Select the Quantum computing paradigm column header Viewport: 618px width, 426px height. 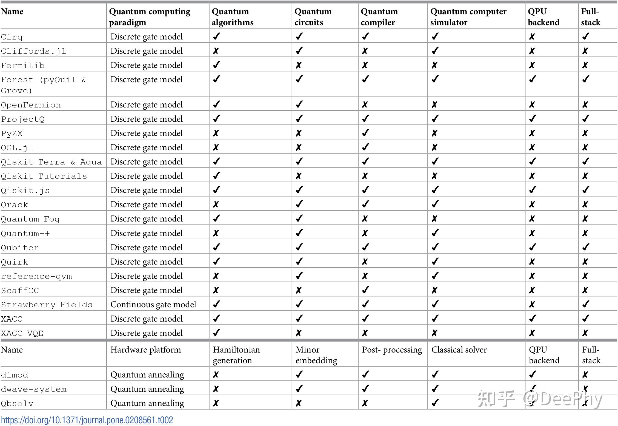pos(149,17)
